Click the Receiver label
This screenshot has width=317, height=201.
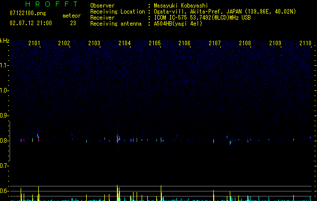point(102,18)
